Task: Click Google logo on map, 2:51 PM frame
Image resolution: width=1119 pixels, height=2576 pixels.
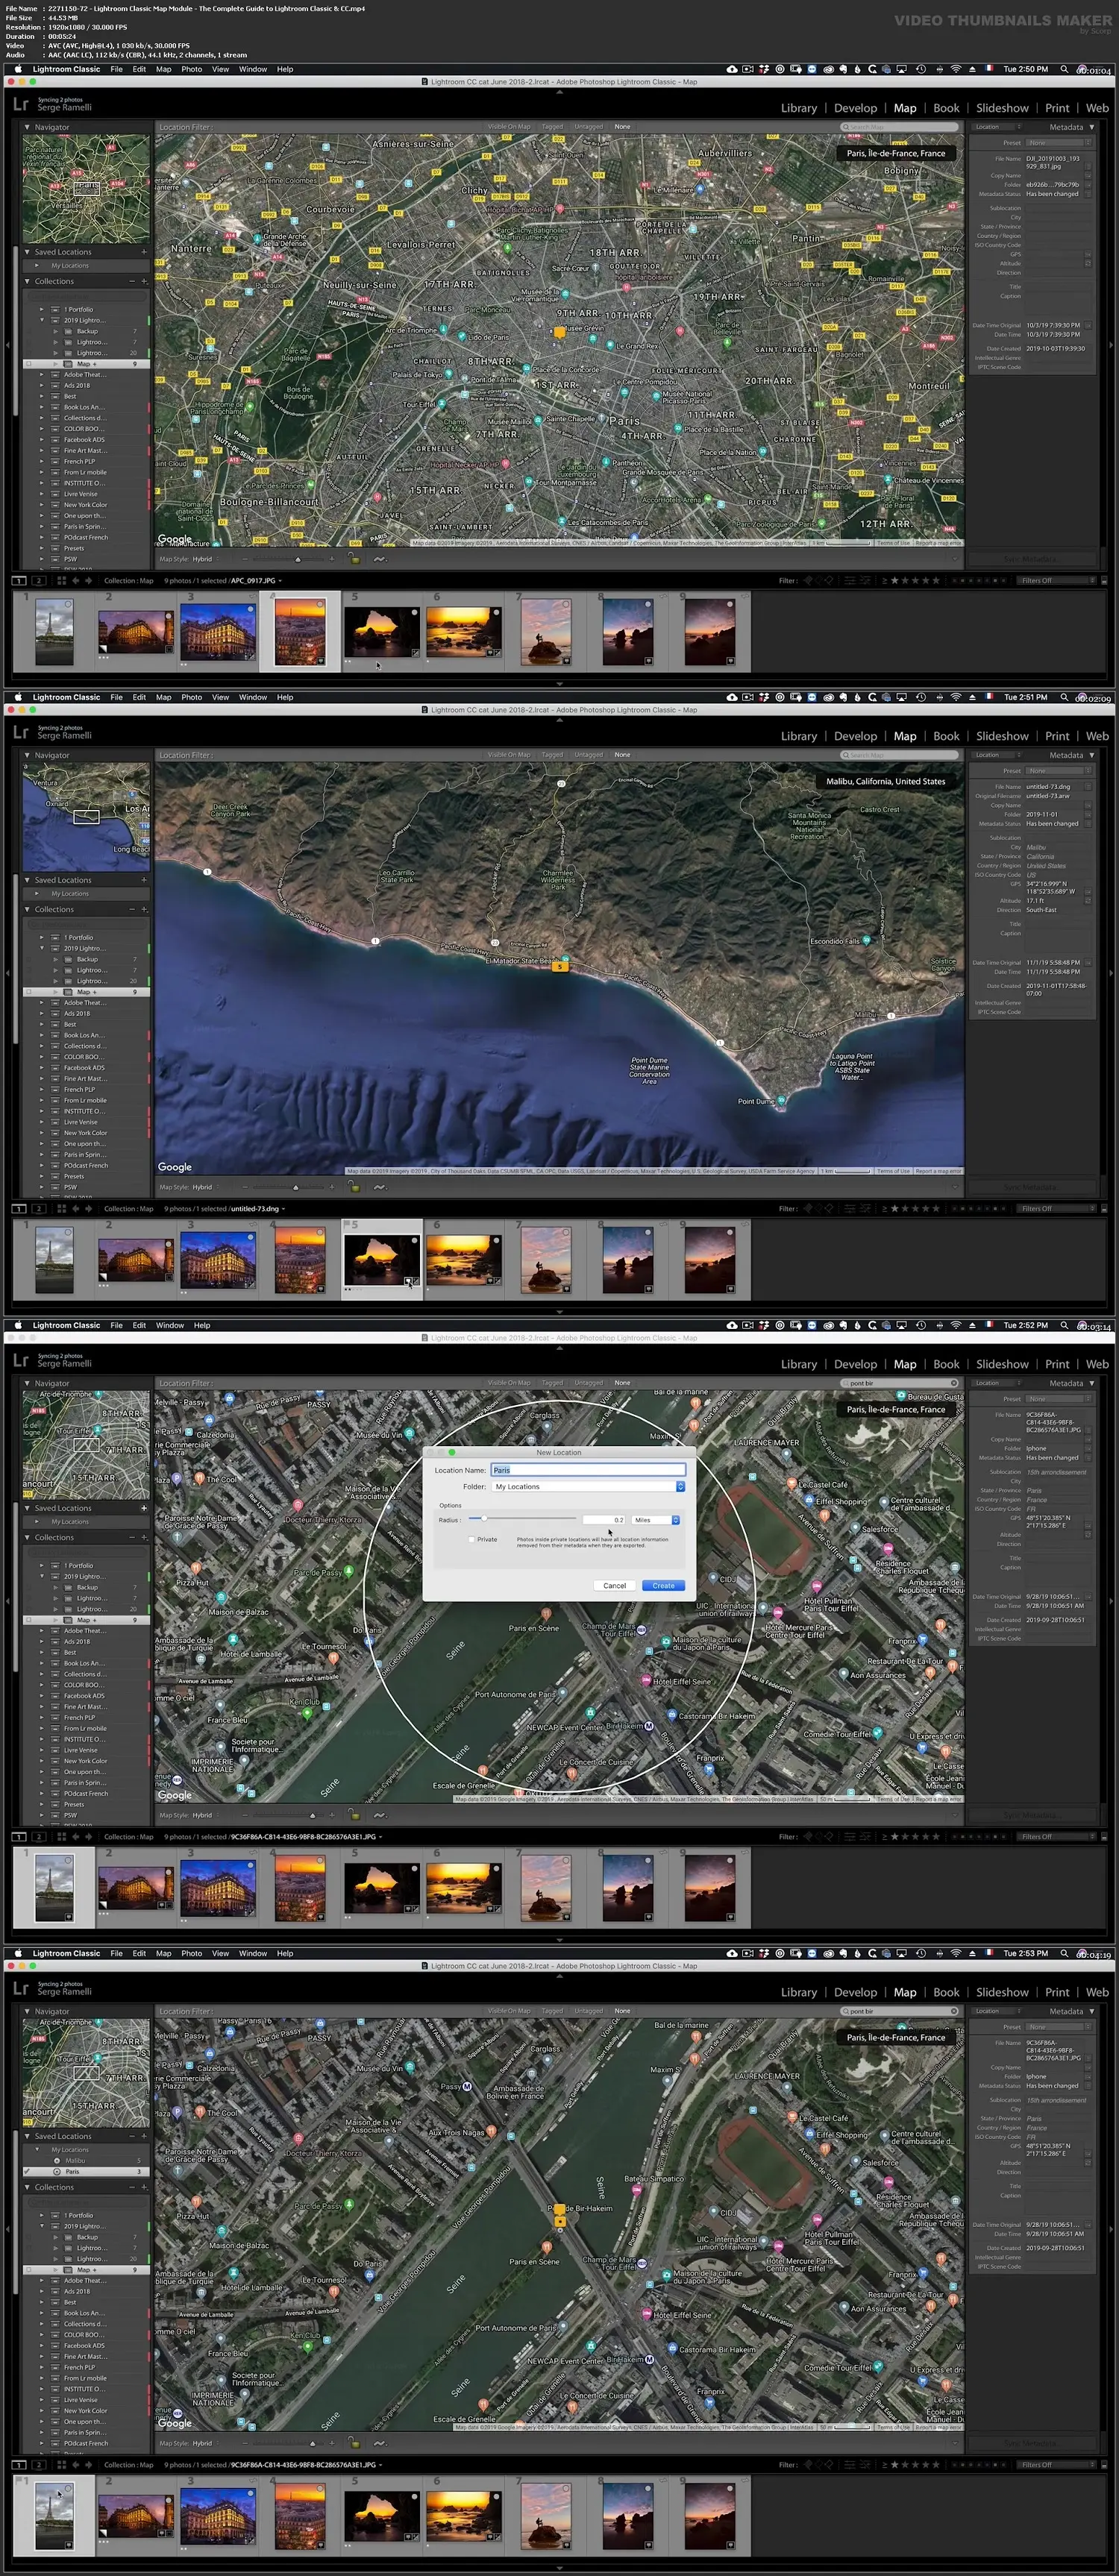Action: coord(175,1167)
